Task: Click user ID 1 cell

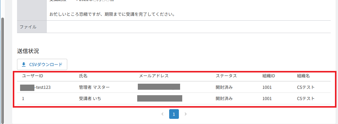Action: coord(23,99)
